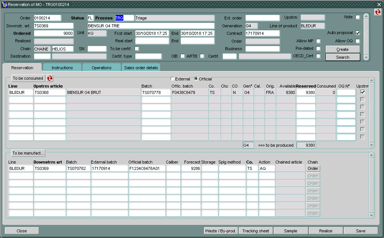Click the manufactured Batch cell TS070782
The image size is (384, 238).
point(79,168)
